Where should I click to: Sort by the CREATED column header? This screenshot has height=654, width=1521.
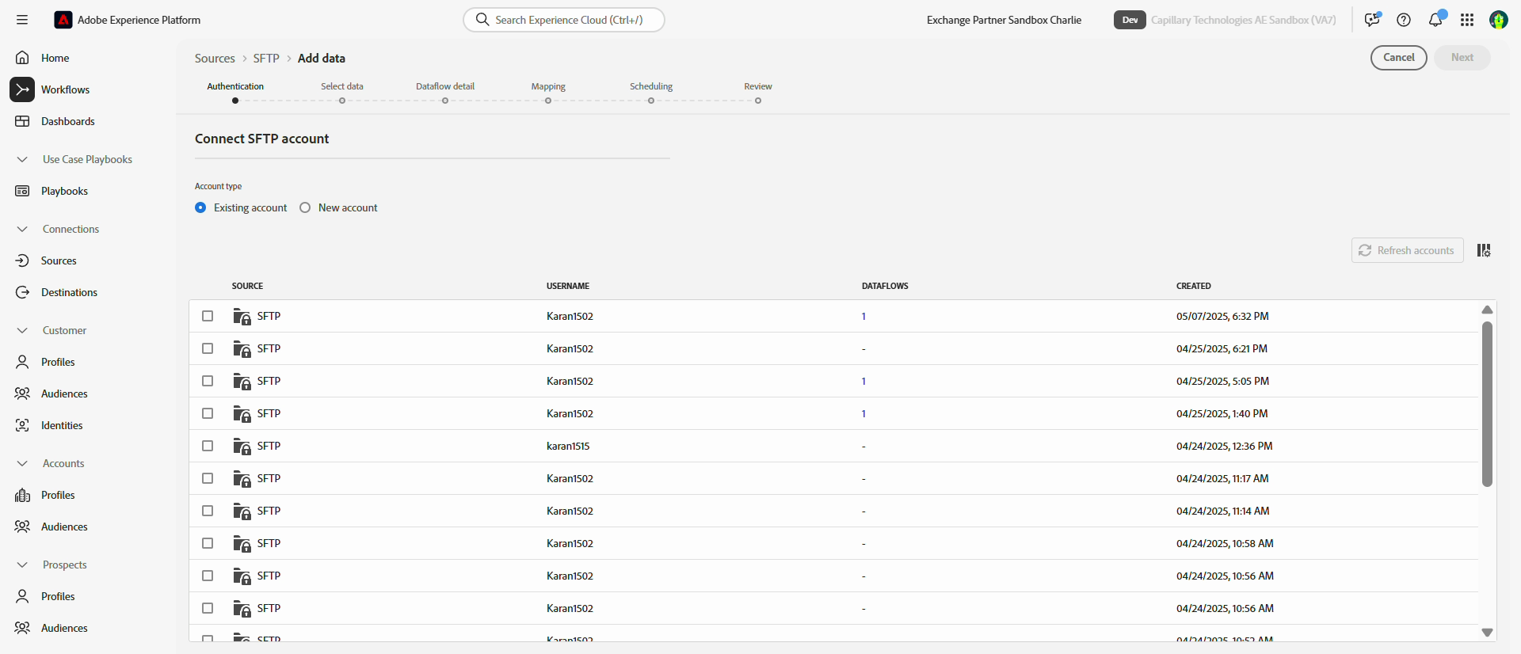pos(1193,286)
